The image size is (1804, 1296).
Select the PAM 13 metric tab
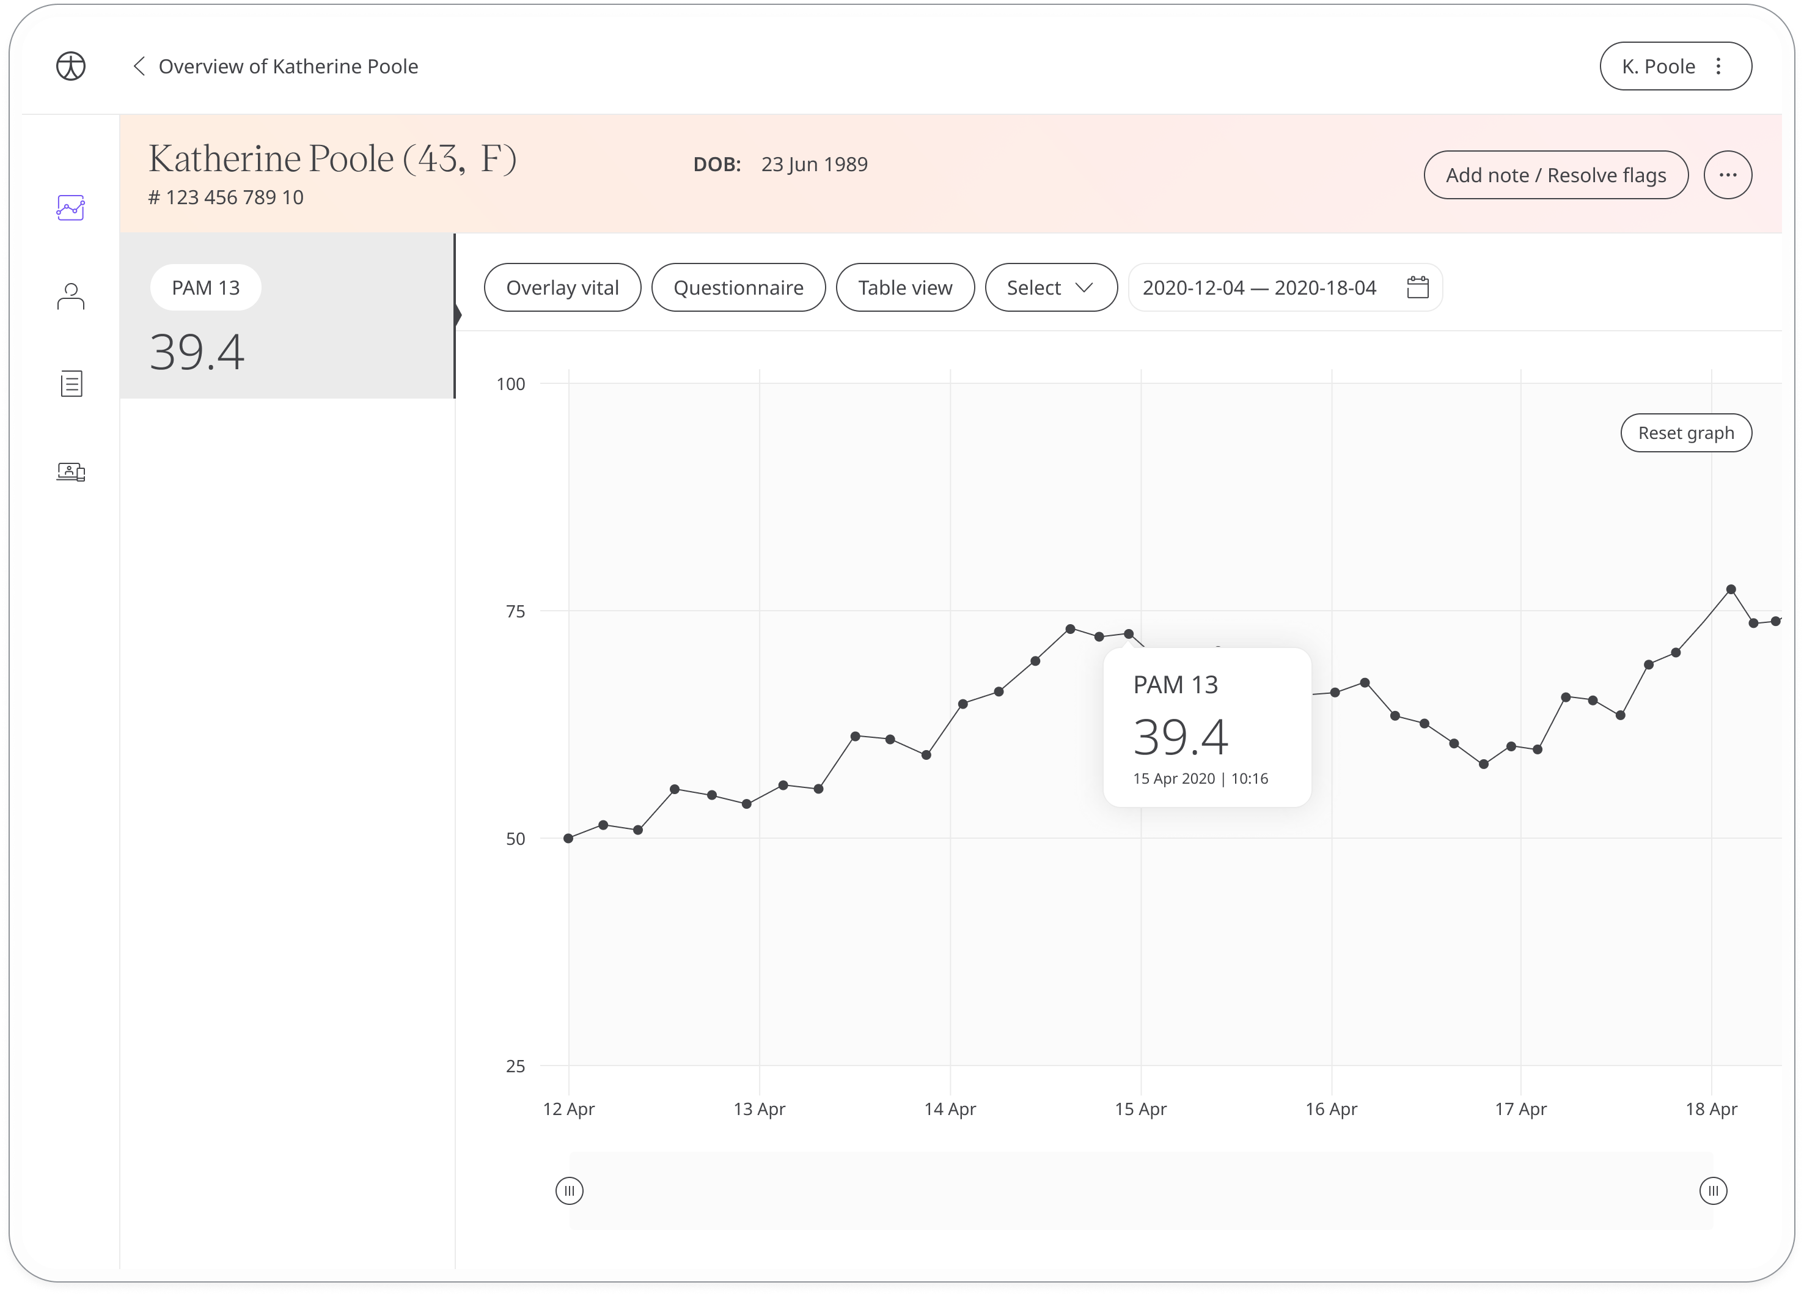point(206,287)
